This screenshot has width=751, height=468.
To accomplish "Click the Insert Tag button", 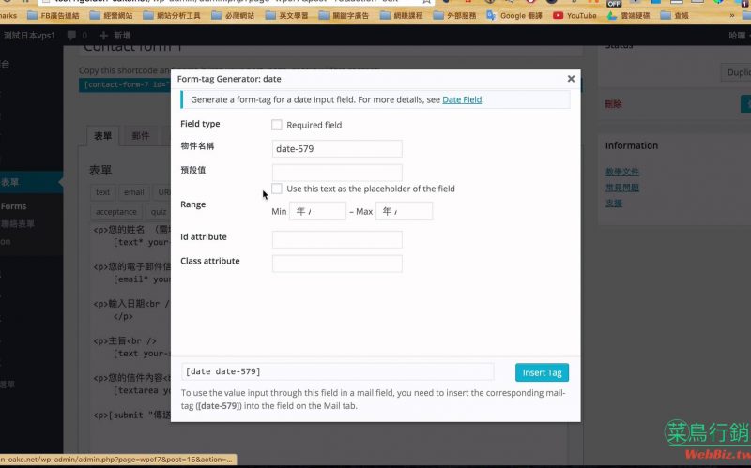I will [x=542, y=372].
